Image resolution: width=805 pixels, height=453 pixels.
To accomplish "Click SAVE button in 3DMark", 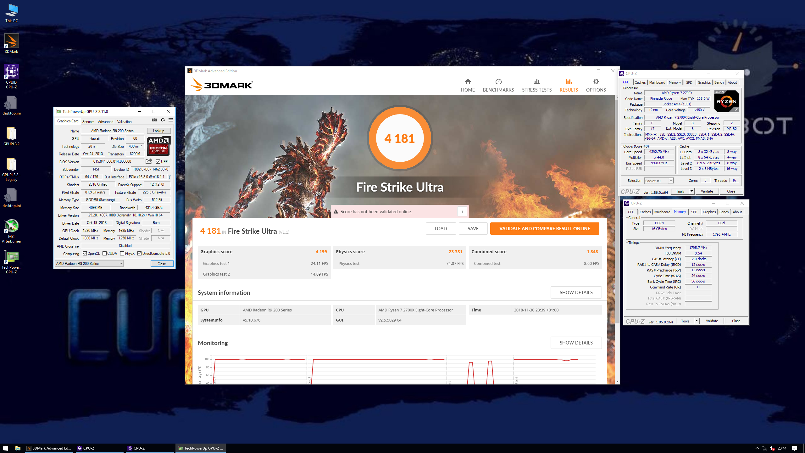I will tap(473, 228).
